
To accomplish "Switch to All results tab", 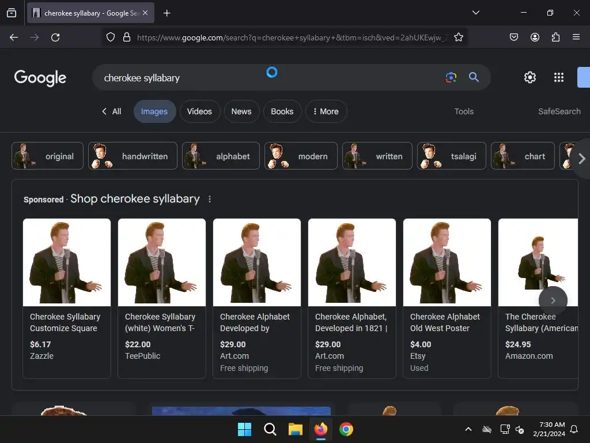I will tap(112, 111).
